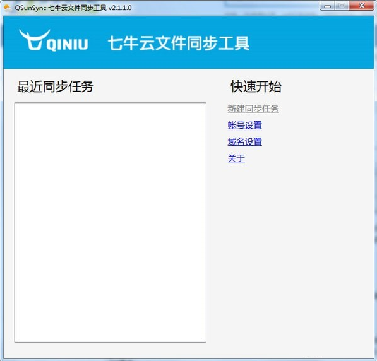Click the 最近同步任务 heading
The height and width of the screenshot is (361, 377).
click(56, 86)
